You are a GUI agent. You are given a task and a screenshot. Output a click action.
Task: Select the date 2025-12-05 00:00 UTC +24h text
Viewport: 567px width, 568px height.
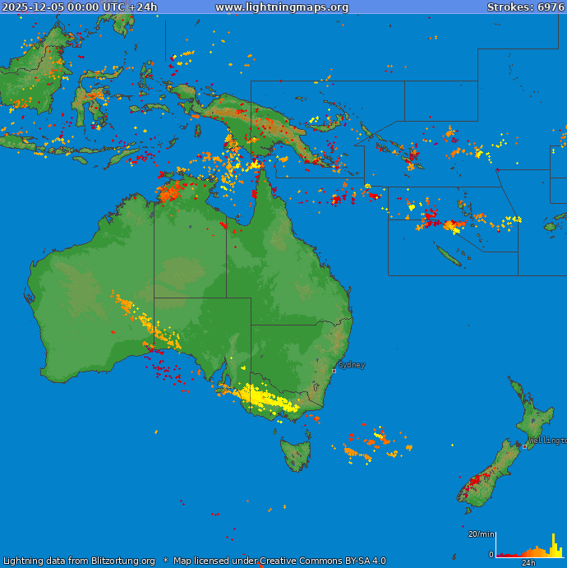[80, 7]
